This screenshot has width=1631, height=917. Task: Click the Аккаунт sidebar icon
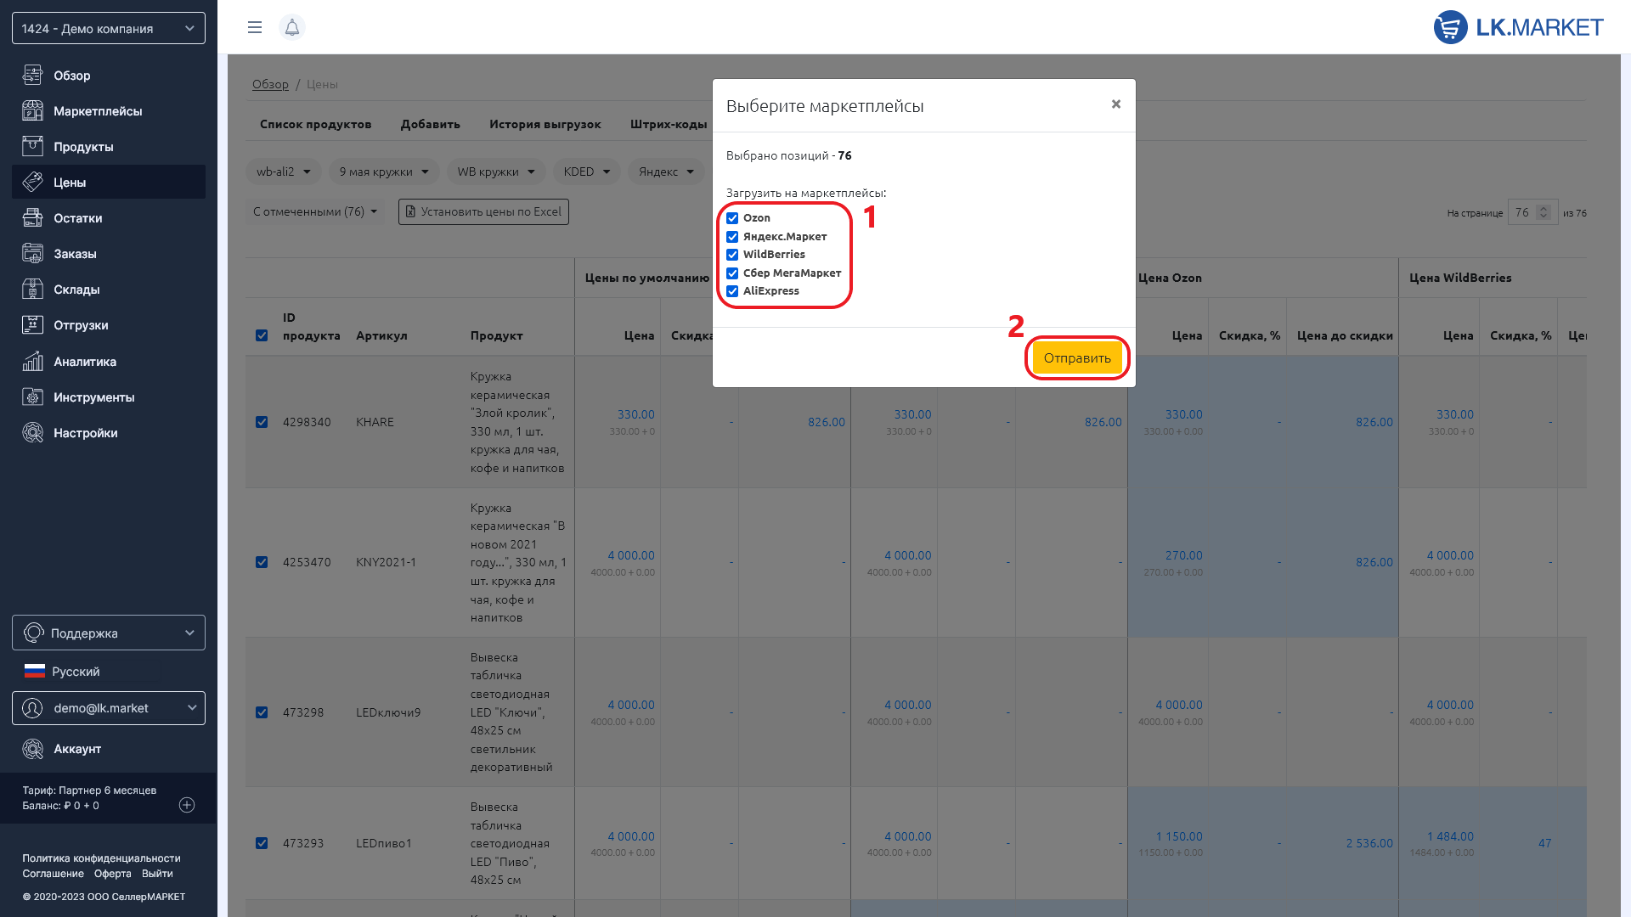(32, 748)
